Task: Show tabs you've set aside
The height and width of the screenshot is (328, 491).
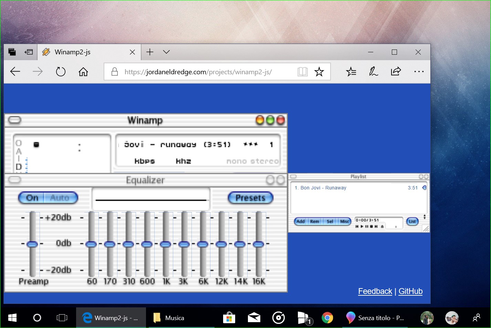Action: [12, 52]
